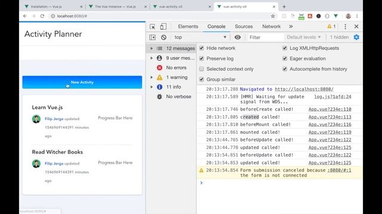Click the New Activity button
Image resolution: width=382 pixels, height=214 pixels.
click(x=82, y=82)
